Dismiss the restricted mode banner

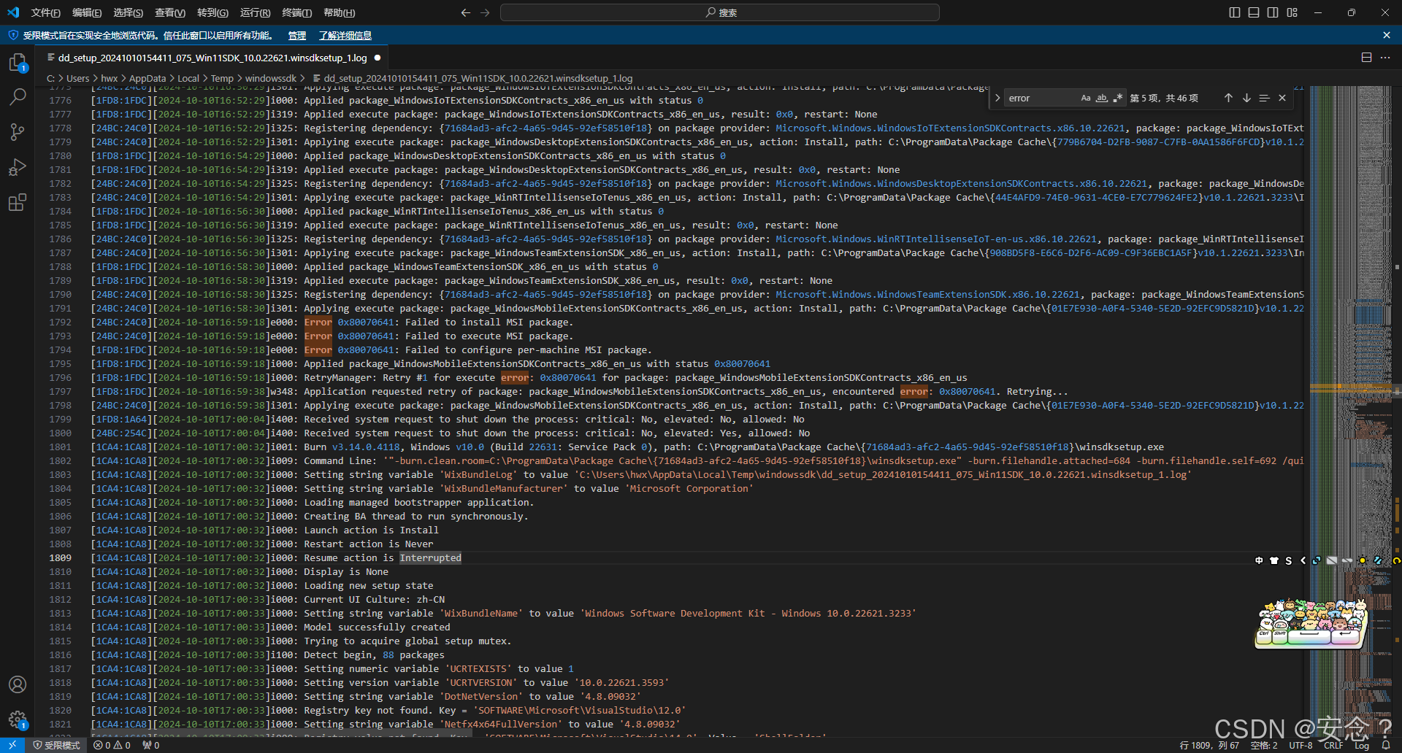1387,35
